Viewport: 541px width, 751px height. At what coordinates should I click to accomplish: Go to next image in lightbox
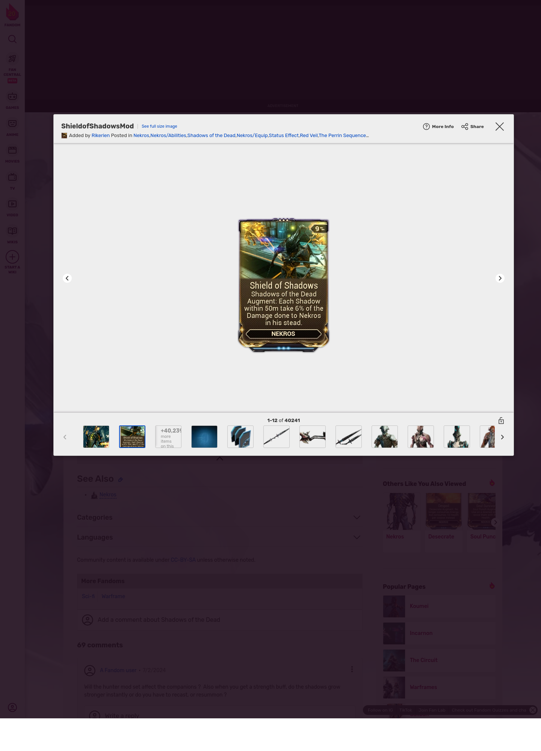500,278
